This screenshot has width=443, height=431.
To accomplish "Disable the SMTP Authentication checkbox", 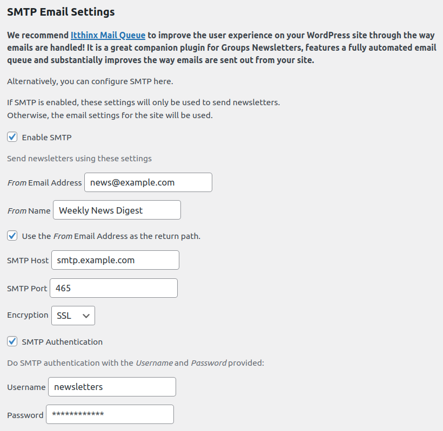I will (x=12, y=341).
